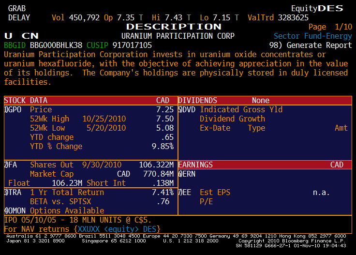This screenshot has height=255, width=356.
Task: Click the Float value 106.23M
Action: coord(67,183)
